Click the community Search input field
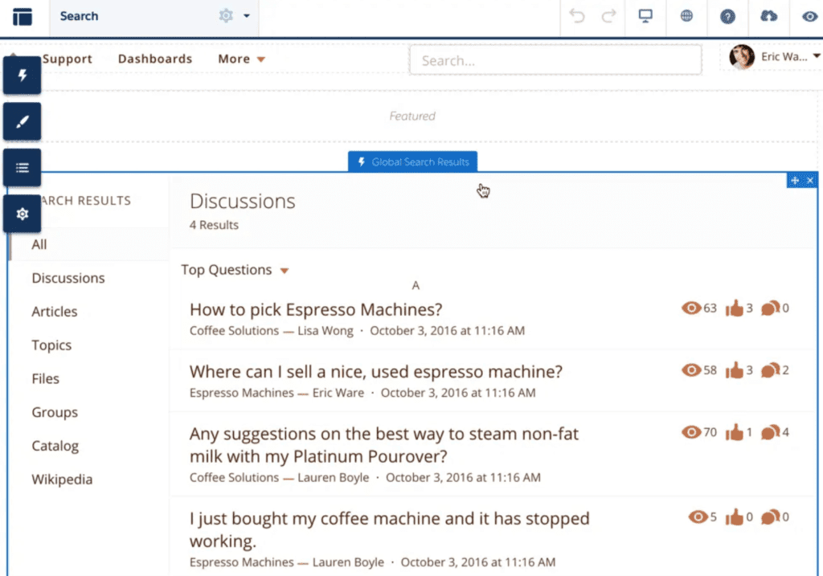 coord(555,60)
